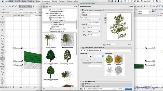Expand Pianta e Sezione panel
The image size is (163, 91).
[x=81, y=81]
